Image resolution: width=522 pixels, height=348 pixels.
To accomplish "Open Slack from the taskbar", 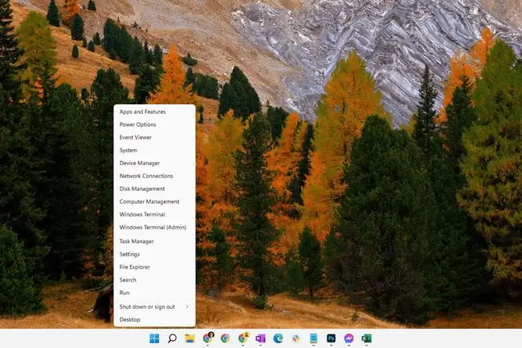I will (x=296, y=338).
